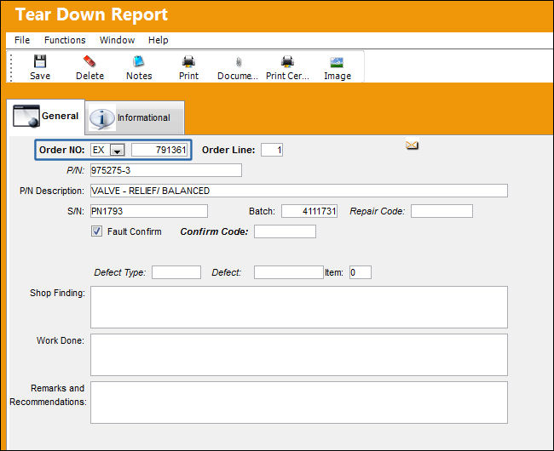554x451 pixels.
Task: Click the Defect Type input field
Action: (x=176, y=272)
